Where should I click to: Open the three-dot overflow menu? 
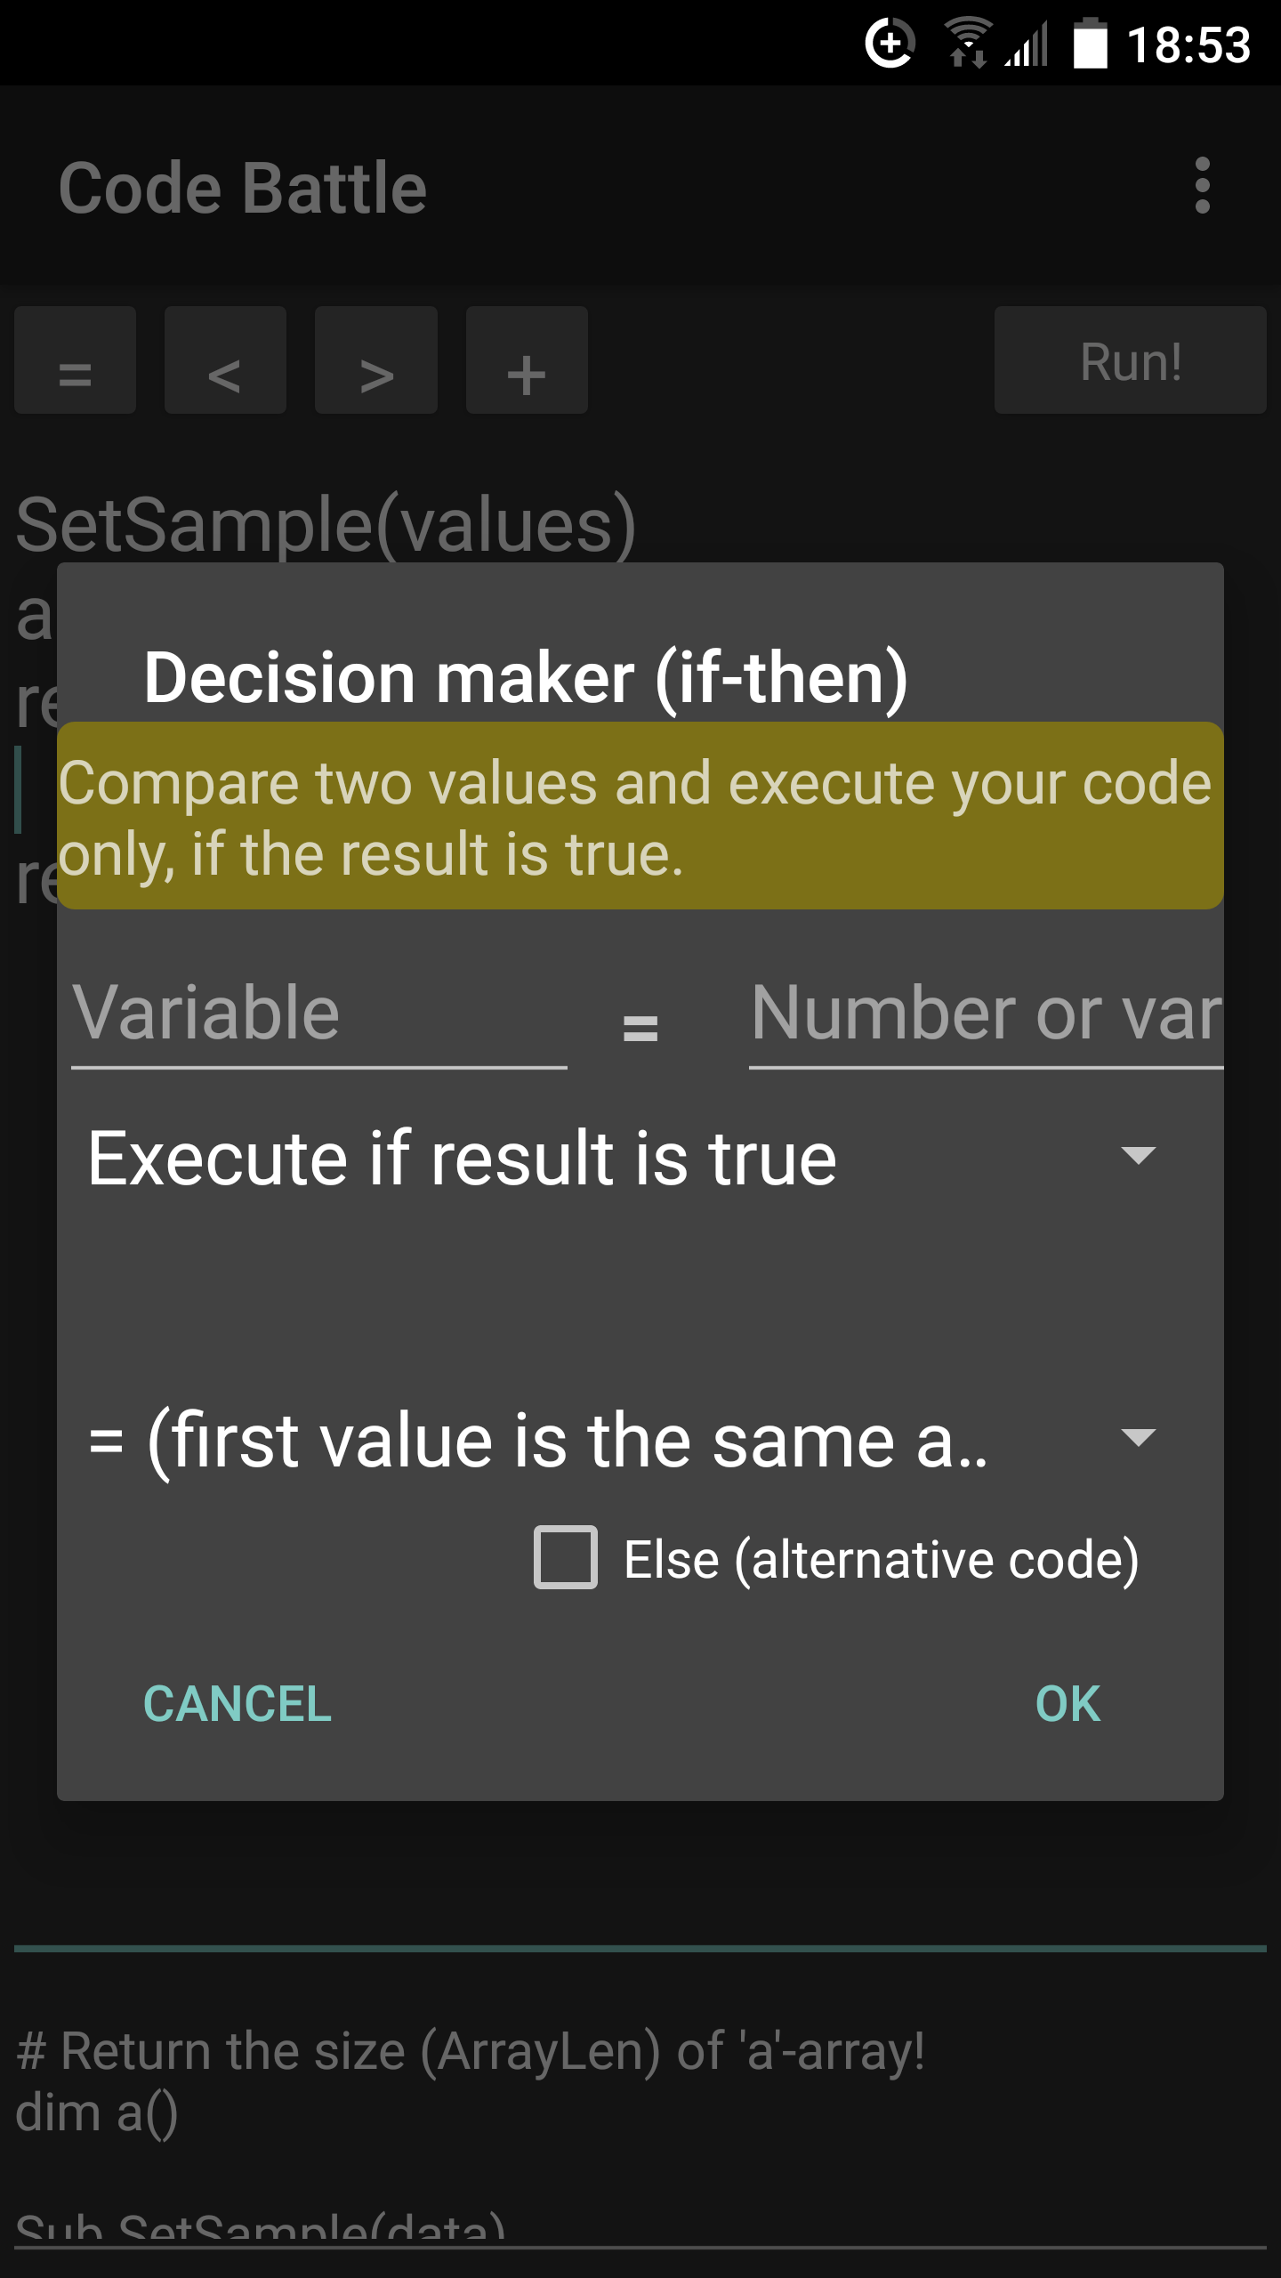(1202, 186)
